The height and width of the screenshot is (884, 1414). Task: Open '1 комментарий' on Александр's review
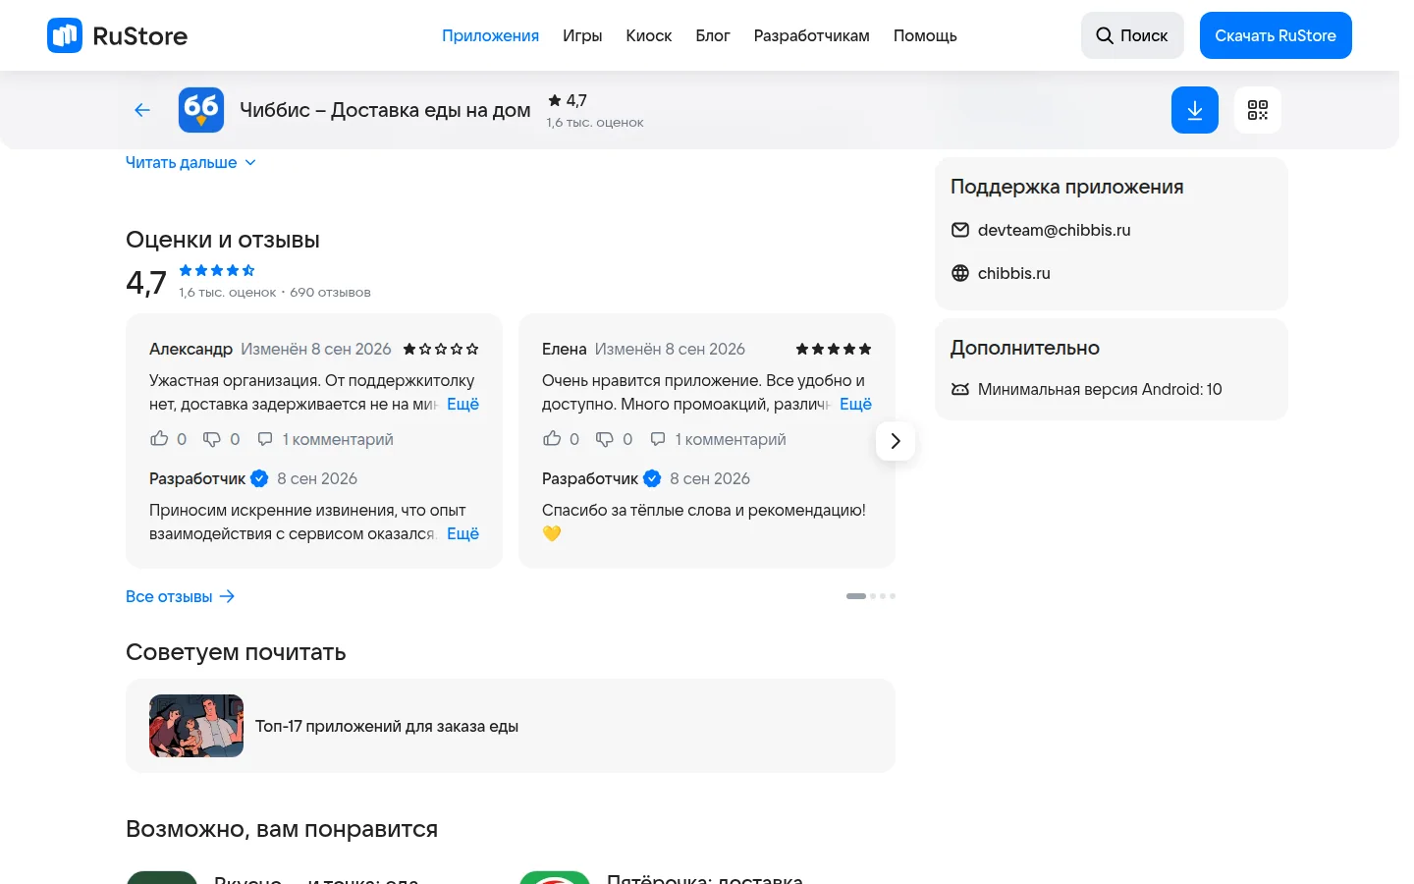pyautogui.click(x=338, y=439)
